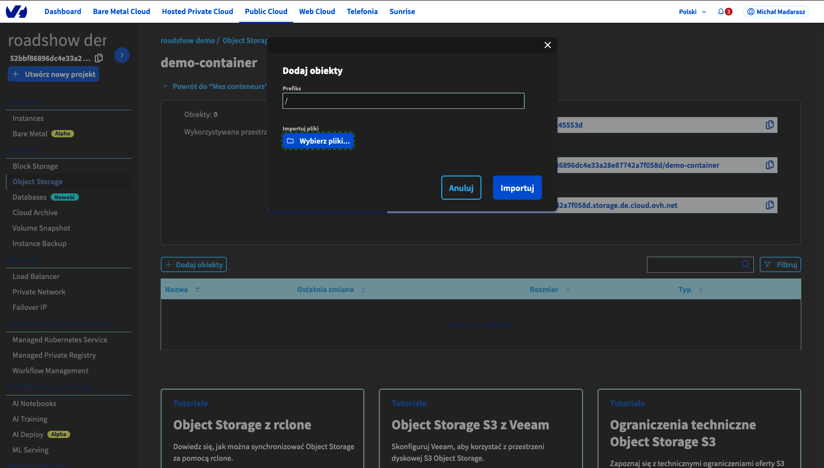824x468 pixels.
Task: Focus the Prefiks input field
Action: [x=404, y=101]
